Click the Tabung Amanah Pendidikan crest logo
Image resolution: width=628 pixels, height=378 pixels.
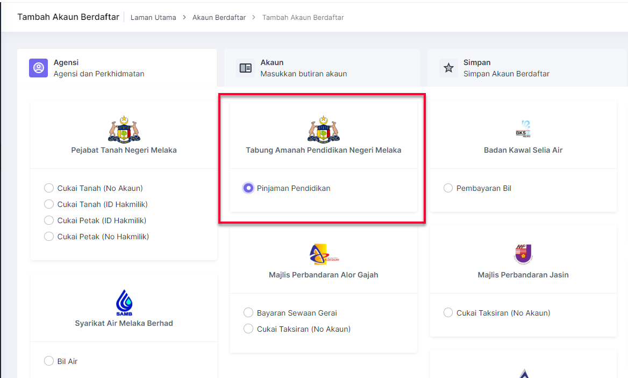coord(323,130)
